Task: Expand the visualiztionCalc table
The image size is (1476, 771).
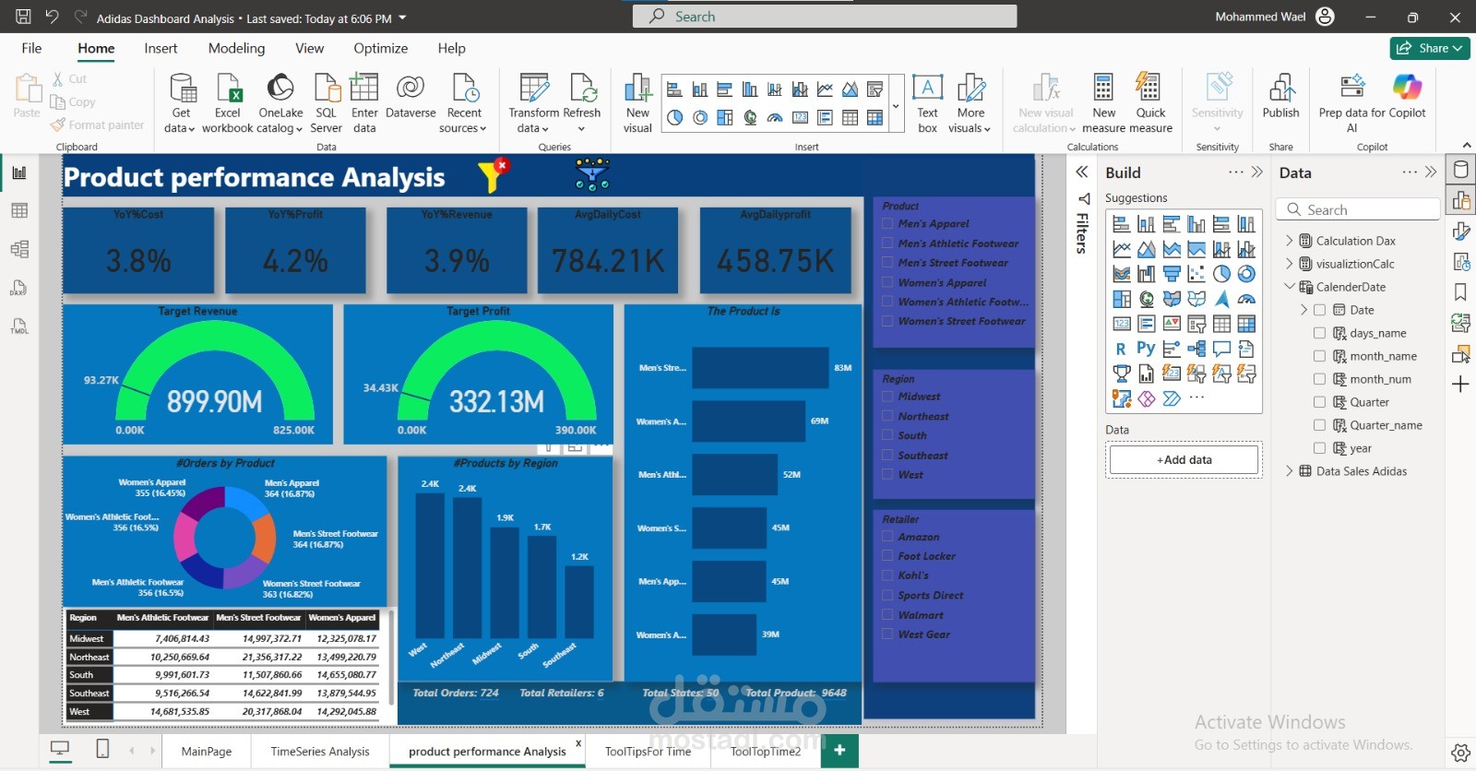Action: click(1290, 264)
